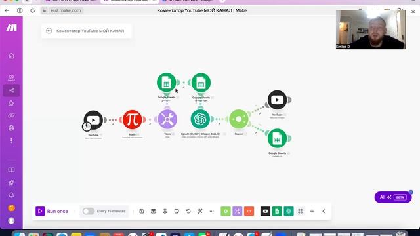Click back arrow beside scenario name
This screenshot has height=236, width=420.
click(x=49, y=31)
